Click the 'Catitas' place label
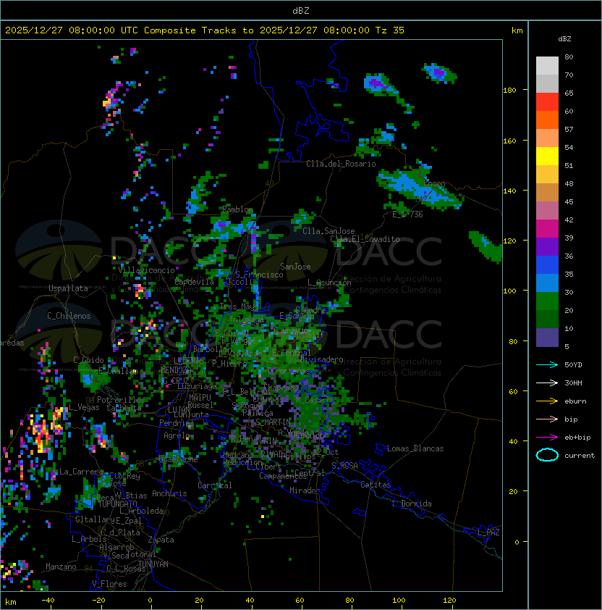The image size is (602, 610). pyautogui.click(x=376, y=485)
